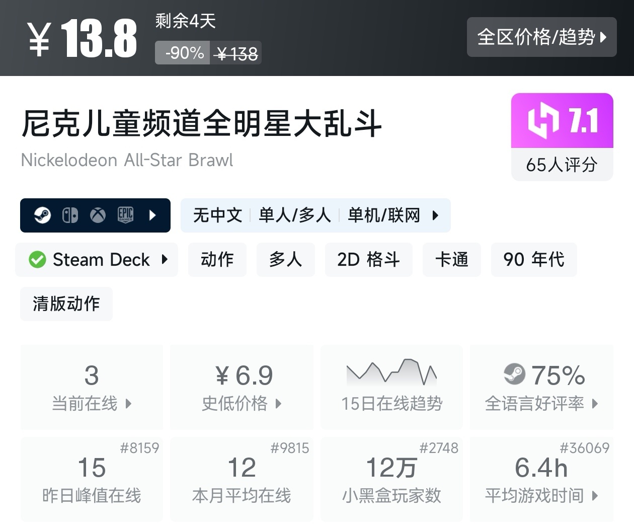Click the Nintendo Switch platform icon
The width and height of the screenshot is (634, 530).
pyautogui.click(x=70, y=215)
